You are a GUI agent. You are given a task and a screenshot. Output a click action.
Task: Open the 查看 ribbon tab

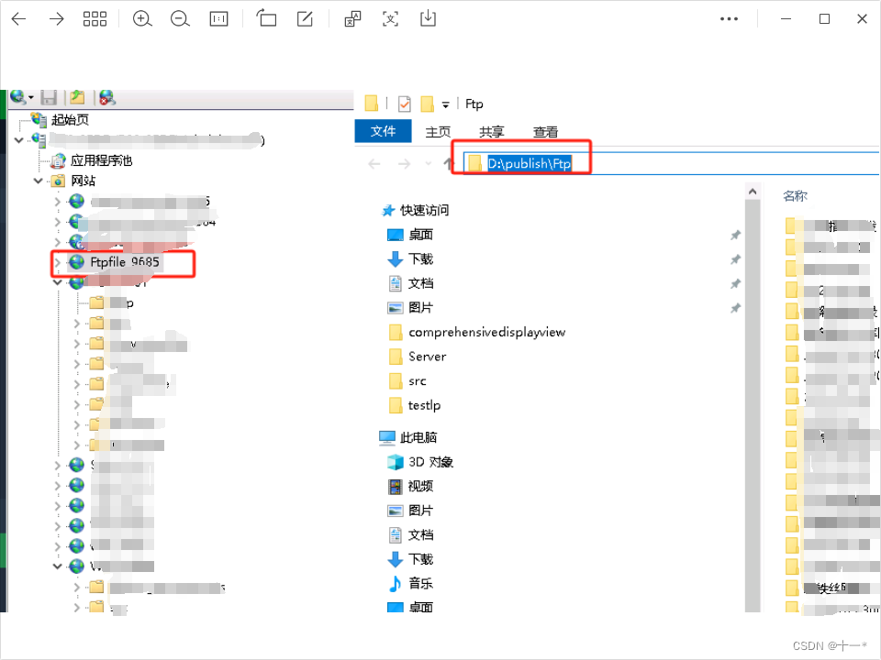545,131
